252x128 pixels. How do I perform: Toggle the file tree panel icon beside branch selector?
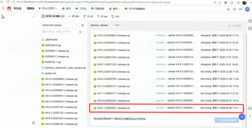point(83,25)
